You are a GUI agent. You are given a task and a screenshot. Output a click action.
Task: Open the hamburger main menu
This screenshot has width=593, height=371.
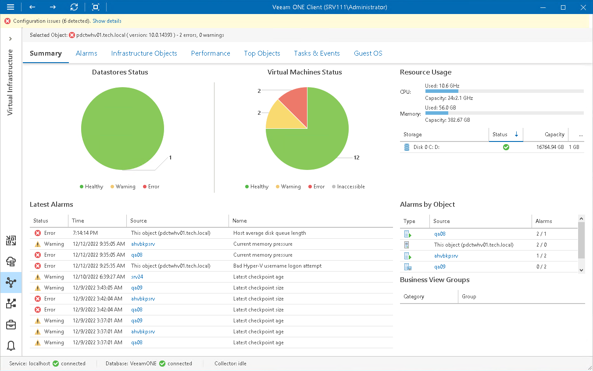pos(11,7)
